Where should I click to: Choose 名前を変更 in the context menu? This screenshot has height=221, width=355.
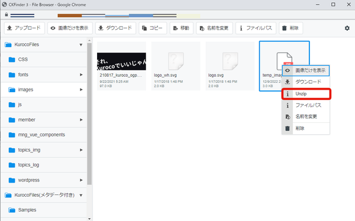tap(306, 116)
